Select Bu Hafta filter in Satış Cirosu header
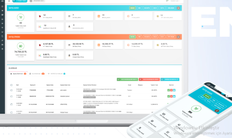 click(x=147, y=37)
